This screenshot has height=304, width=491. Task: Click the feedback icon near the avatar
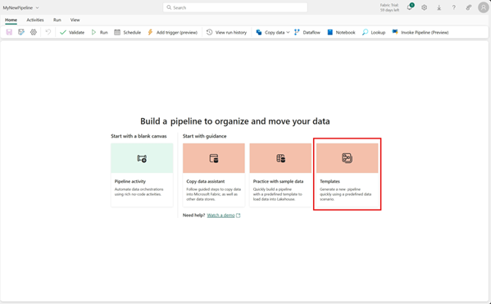tap(468, 7)
